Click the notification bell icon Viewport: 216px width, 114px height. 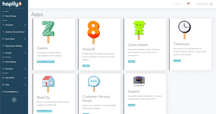coord(188,4)
